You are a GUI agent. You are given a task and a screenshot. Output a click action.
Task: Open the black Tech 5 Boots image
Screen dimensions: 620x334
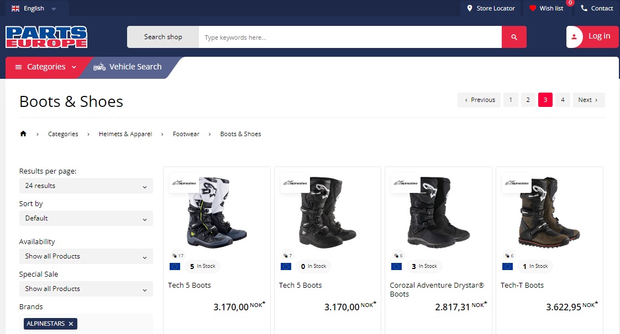coord(327,212)
